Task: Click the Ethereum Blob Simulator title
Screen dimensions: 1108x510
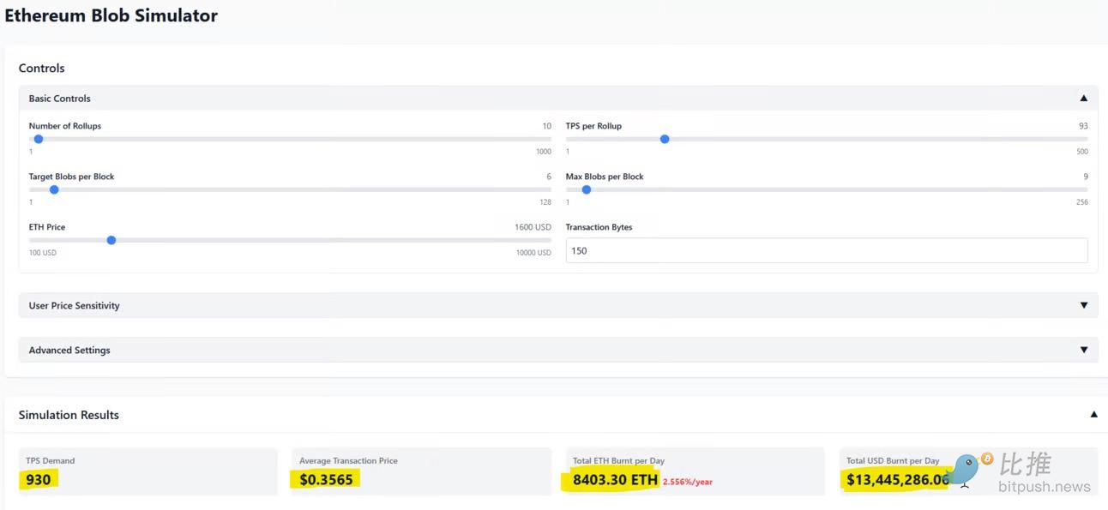Action: tap(111, 15)
